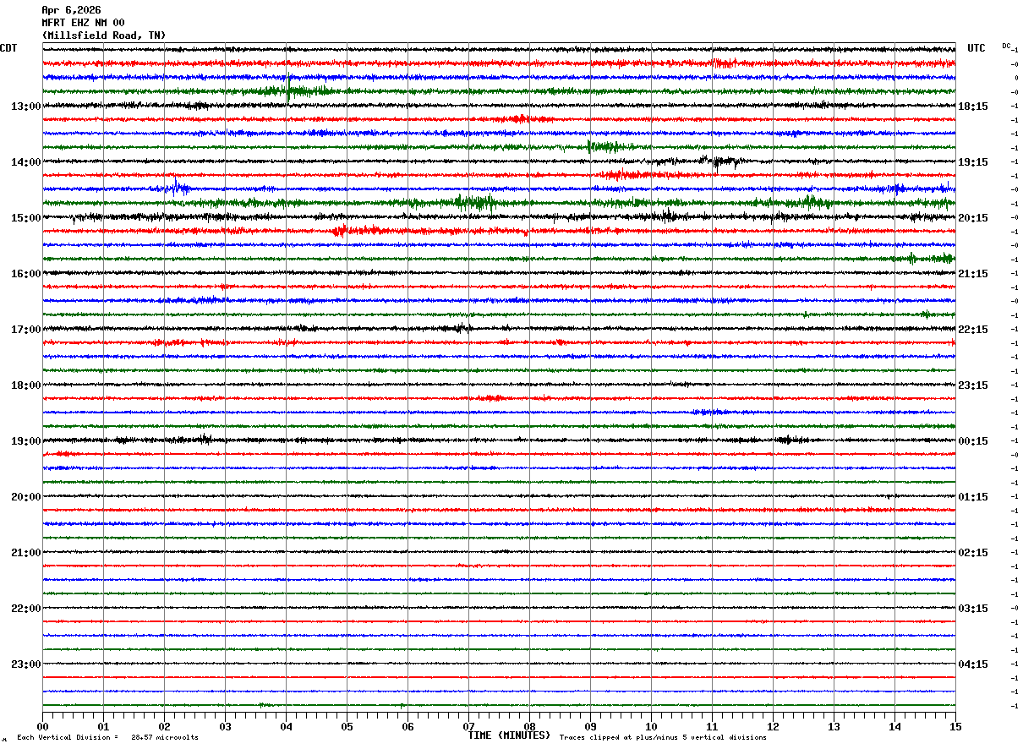Click minute tick label "13" on time axis

(x=834, y=726)
